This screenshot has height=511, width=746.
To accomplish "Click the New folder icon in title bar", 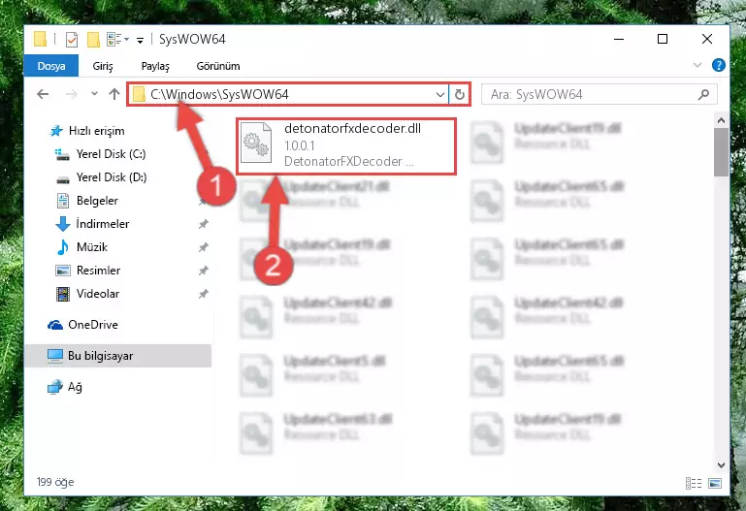I will click(x=93, y=40).
